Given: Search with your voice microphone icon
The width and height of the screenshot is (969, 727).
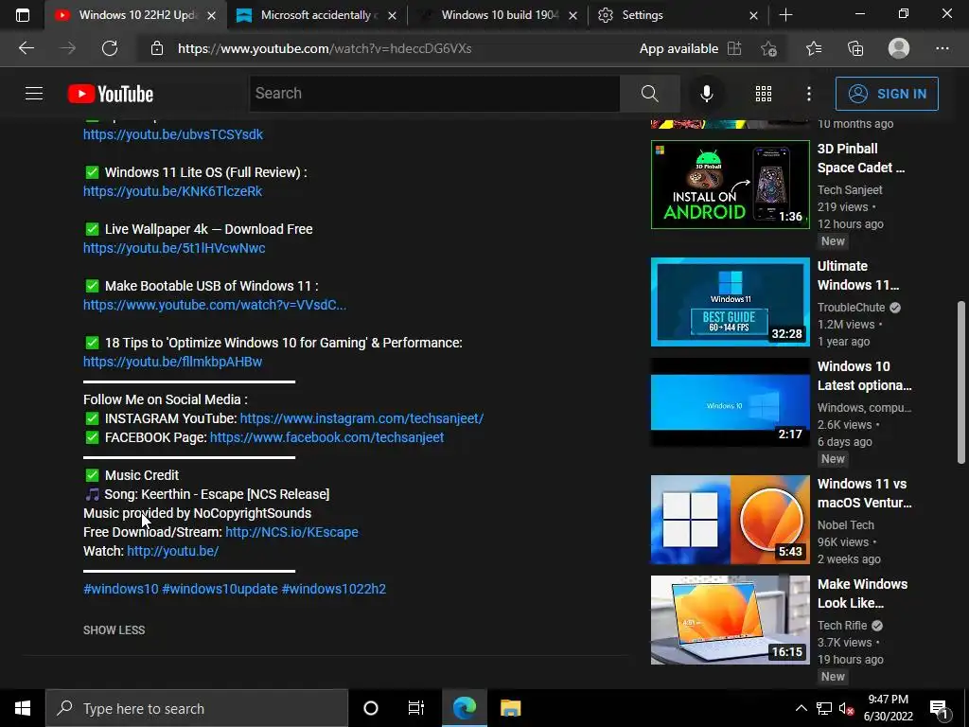Looking at the screenshot, I should pos(706,94).
